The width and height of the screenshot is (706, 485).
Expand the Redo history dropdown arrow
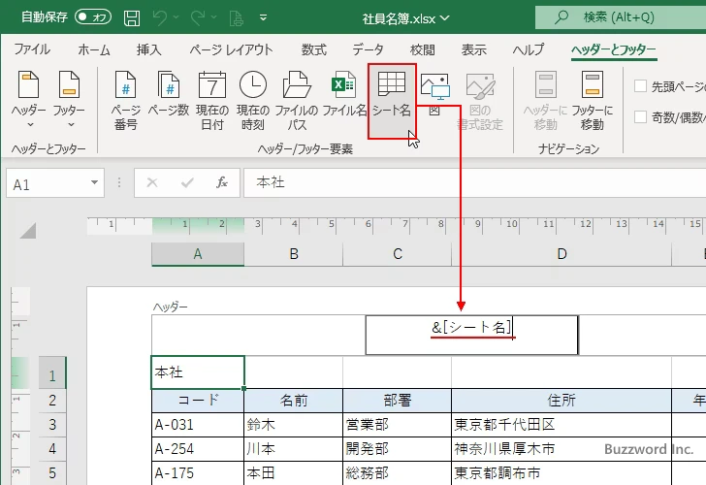click(x=214, y=17)
